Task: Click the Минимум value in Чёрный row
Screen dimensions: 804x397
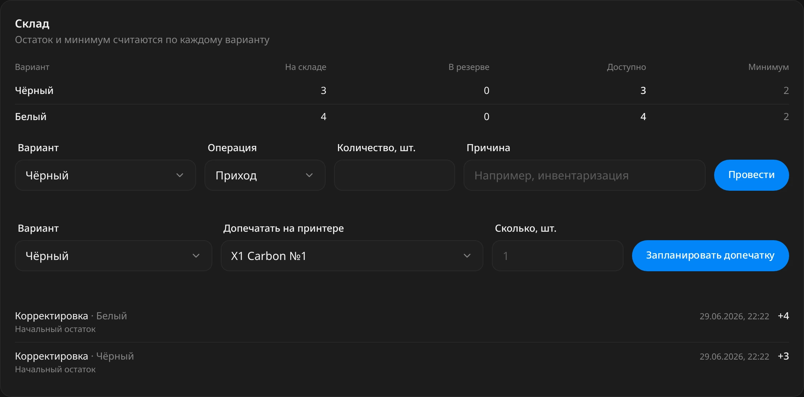Action: (786, 91)
